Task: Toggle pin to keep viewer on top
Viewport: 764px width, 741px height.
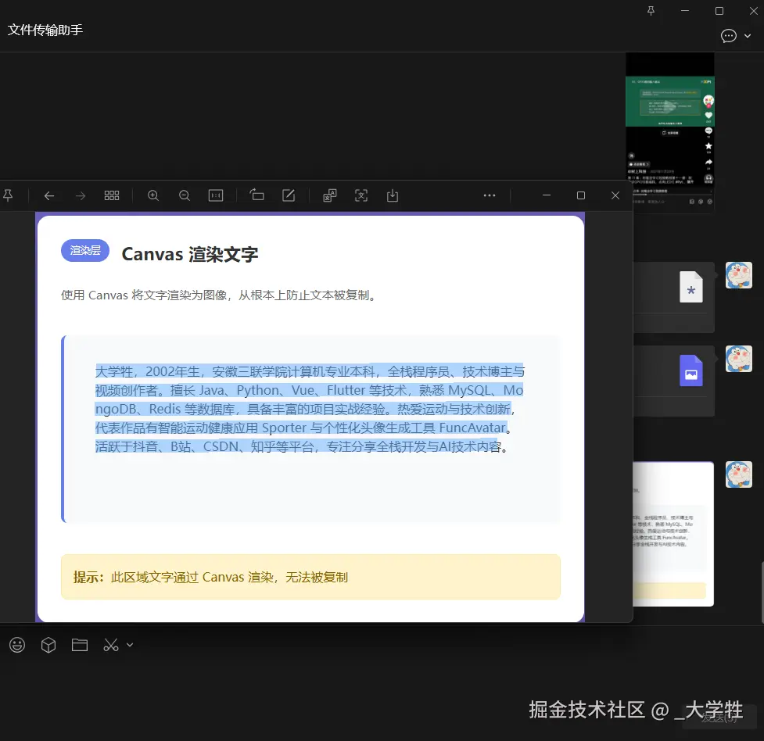Action: (9, 195)
